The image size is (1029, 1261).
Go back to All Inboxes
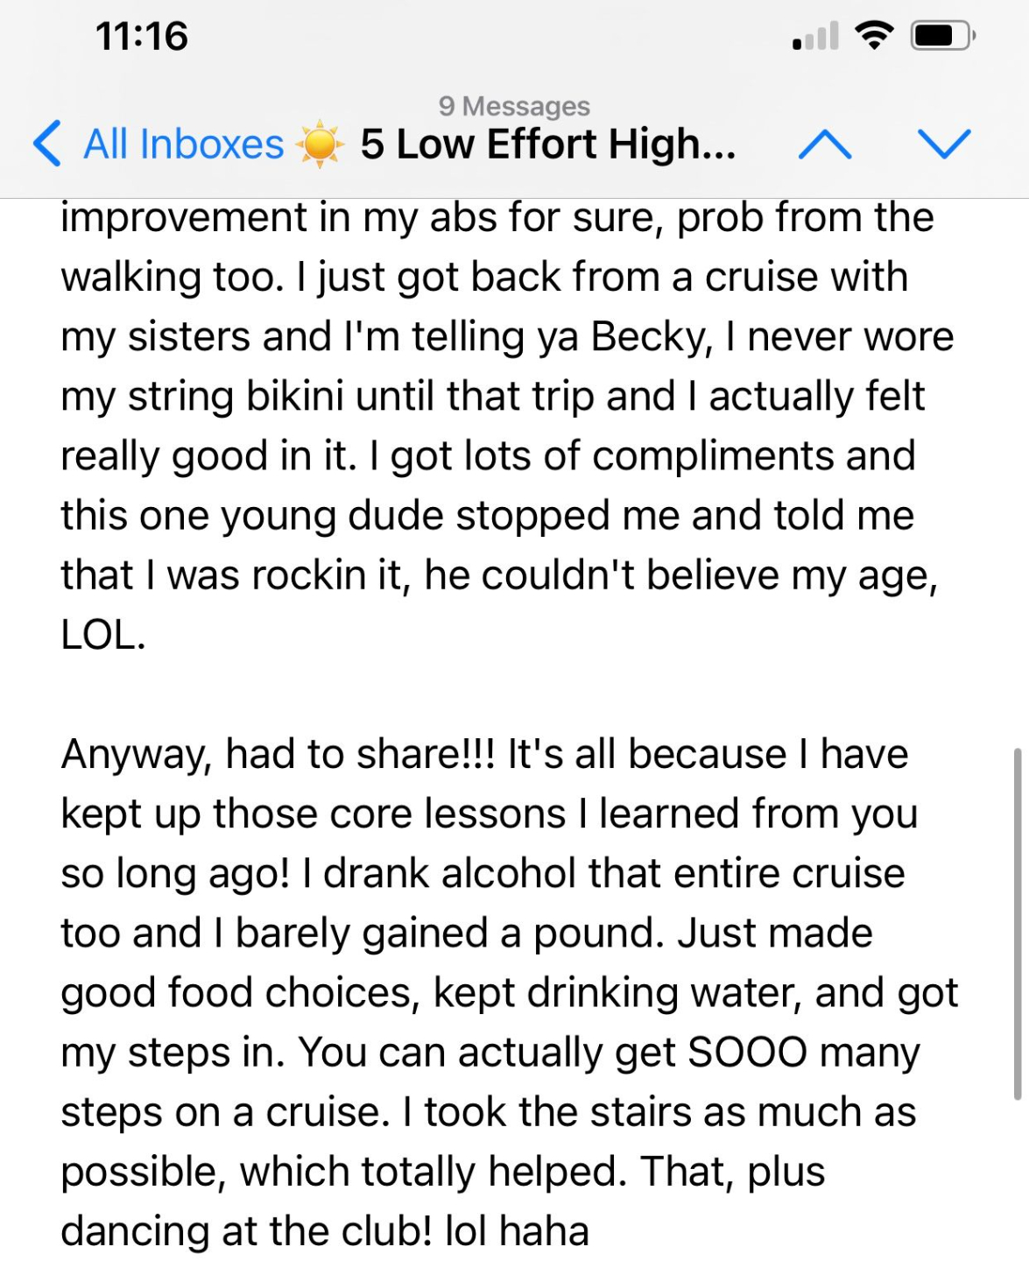(183, 144)
